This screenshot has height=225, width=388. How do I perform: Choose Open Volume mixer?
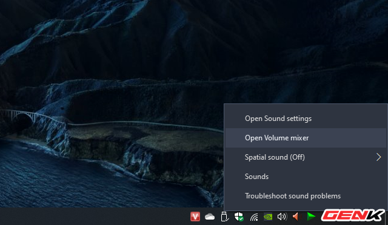pyautogui.click(x=306, y=138)
